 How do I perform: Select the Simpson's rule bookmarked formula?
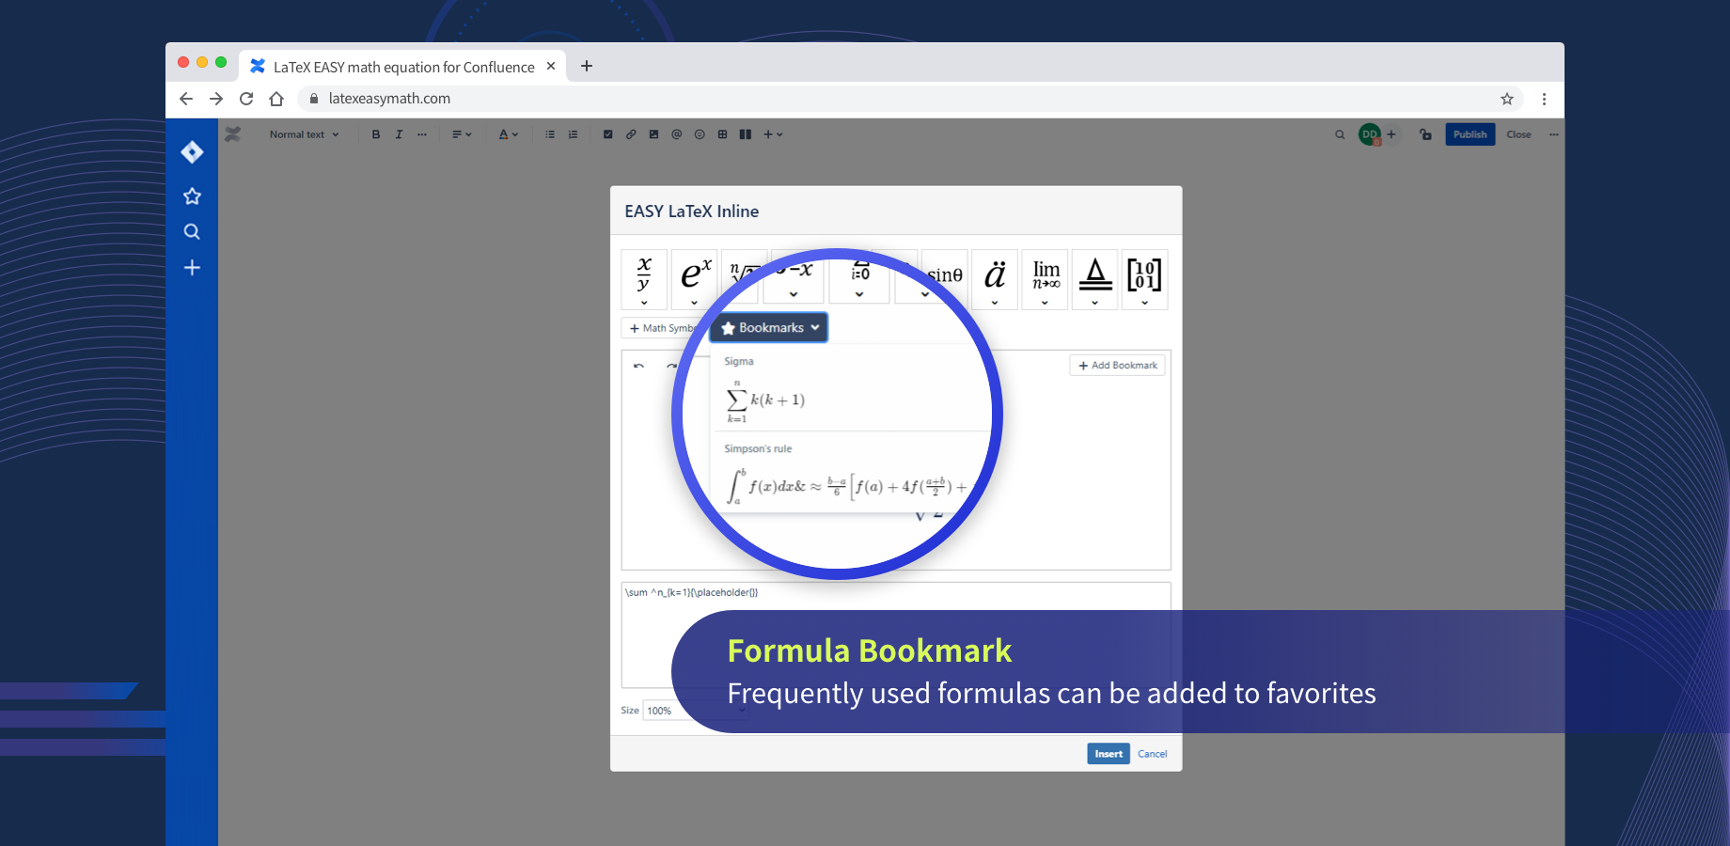coord(846,473)
